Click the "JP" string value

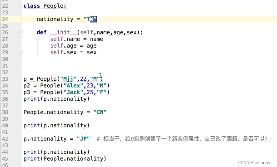(83, 139)
